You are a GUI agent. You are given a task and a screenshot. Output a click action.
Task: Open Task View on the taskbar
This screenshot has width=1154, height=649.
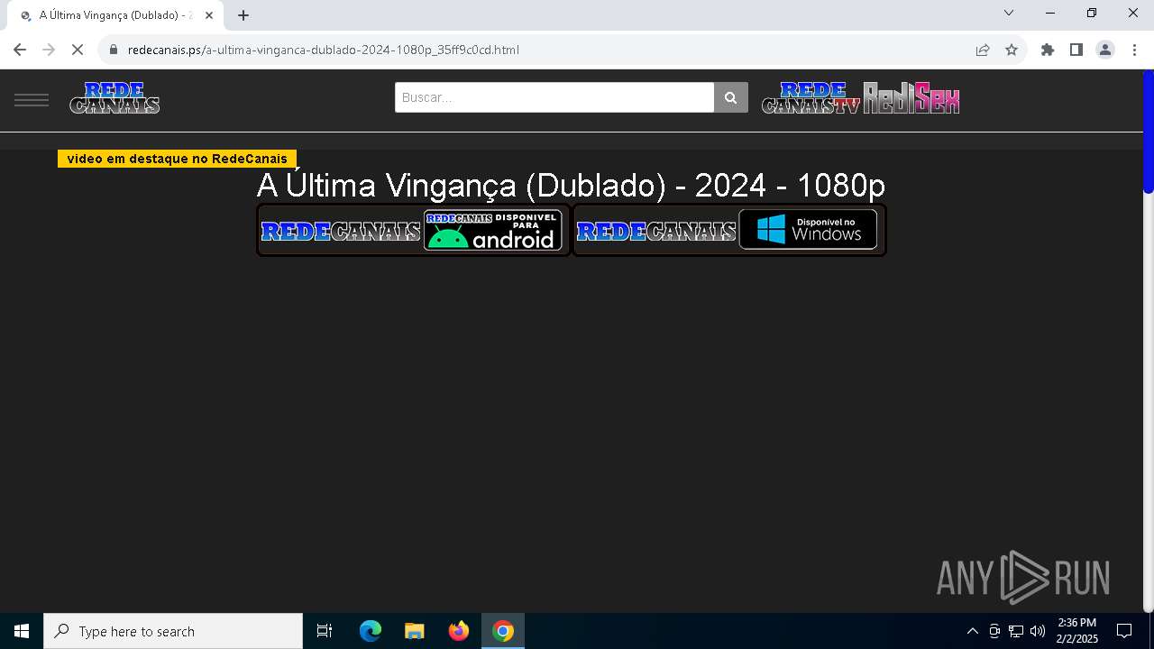click(x=325, y=631)
